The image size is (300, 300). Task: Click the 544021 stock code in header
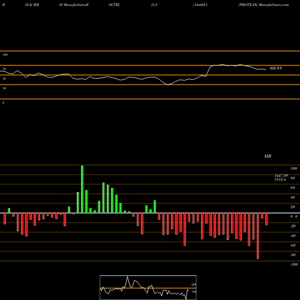(x=200, y=5)
